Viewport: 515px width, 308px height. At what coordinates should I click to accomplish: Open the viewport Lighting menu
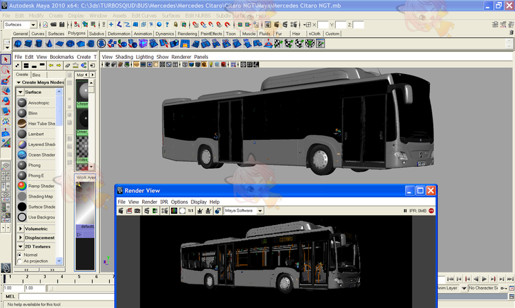[144, 57]
